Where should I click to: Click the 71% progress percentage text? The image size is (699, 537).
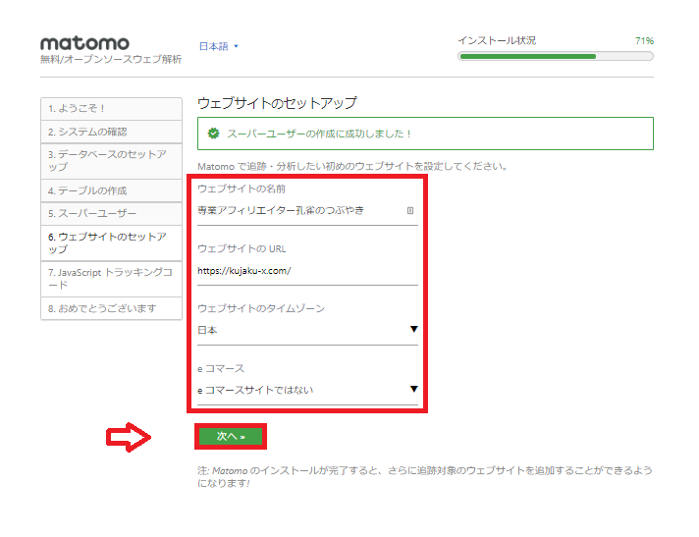[644, 41]
